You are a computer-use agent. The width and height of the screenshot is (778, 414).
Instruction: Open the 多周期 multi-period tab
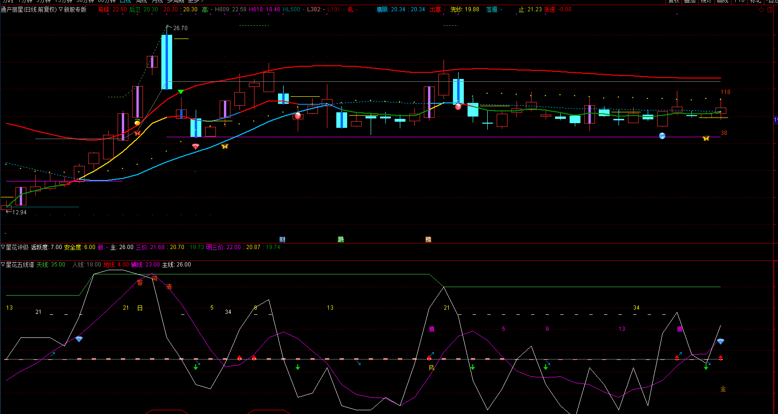click(x=176, y=1)
